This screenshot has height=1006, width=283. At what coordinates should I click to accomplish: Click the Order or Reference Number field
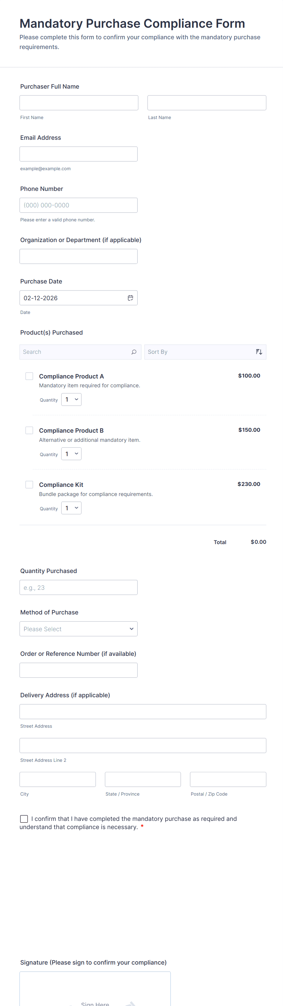(79, 670)
